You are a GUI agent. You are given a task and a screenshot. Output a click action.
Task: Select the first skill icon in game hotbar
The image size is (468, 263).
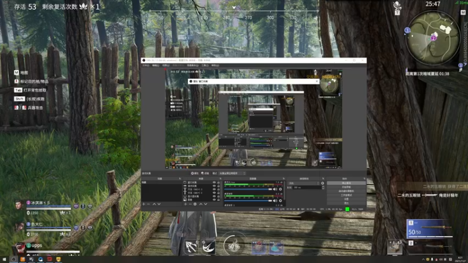tap(191, 247)
